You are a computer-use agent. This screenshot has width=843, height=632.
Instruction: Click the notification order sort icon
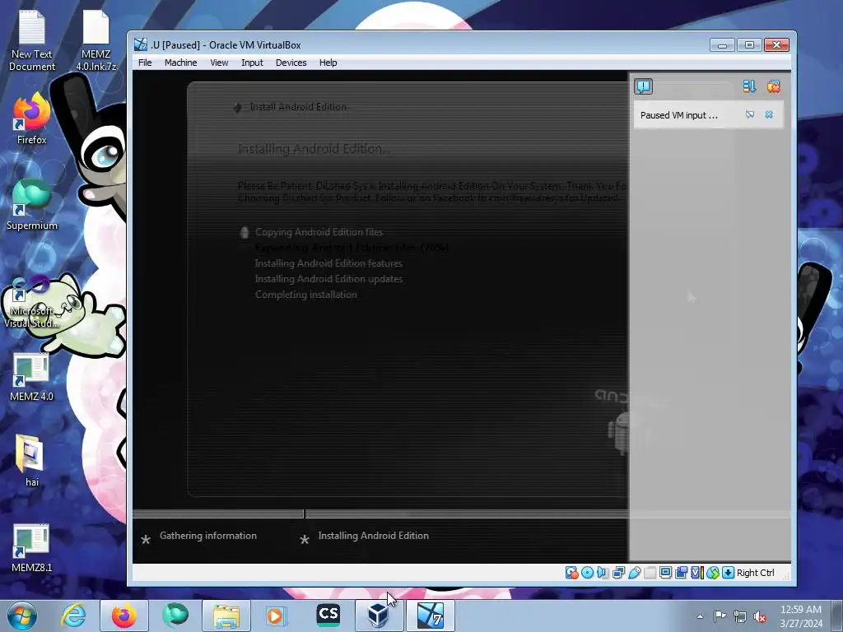pos(749,86)
